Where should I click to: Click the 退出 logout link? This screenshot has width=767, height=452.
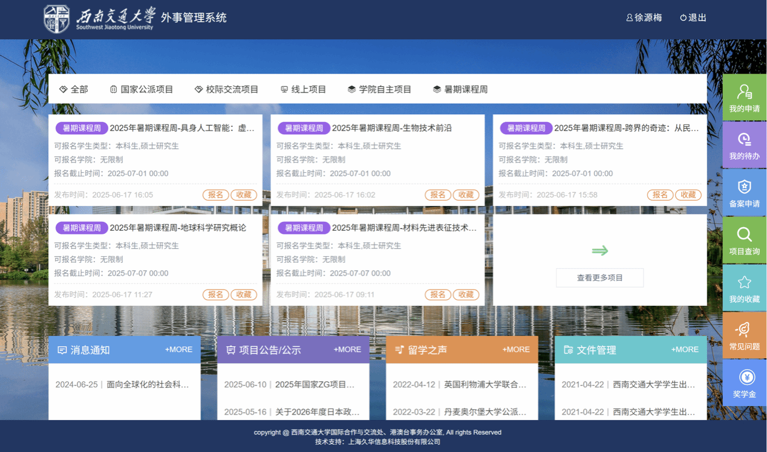tap(693, 18)
